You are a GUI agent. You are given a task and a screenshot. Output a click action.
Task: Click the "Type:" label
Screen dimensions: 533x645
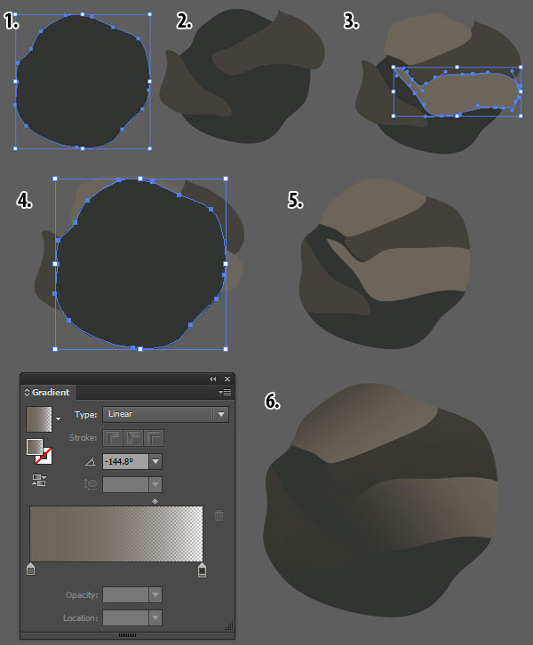86,415
